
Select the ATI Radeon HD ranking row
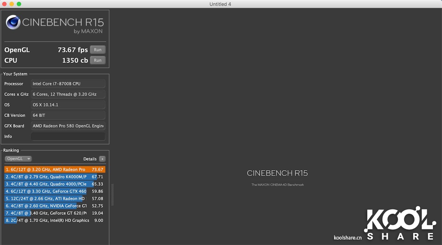55,198
